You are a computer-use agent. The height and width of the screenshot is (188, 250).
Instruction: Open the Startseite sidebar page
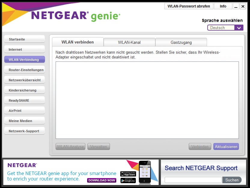point(24,39)
